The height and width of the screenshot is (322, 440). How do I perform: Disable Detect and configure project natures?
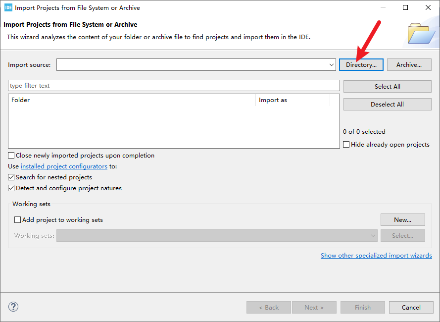click(x=12, y=188)
